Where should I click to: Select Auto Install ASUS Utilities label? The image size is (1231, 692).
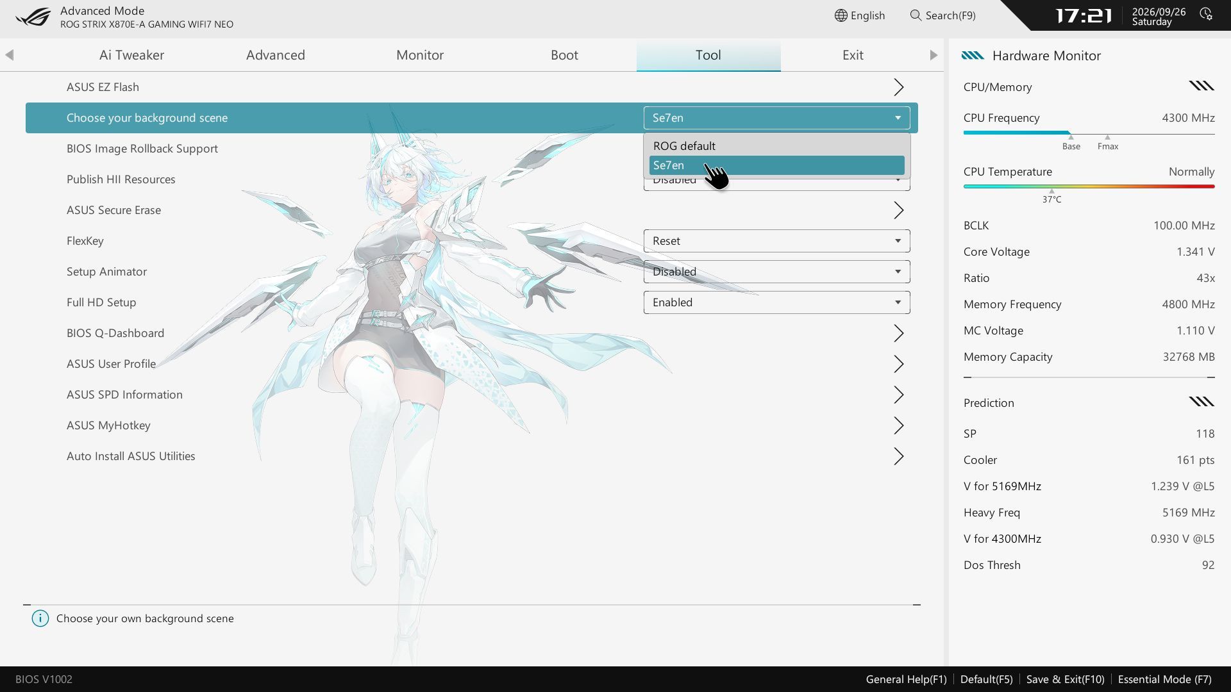pyautogui.click(x=131, y=456)
